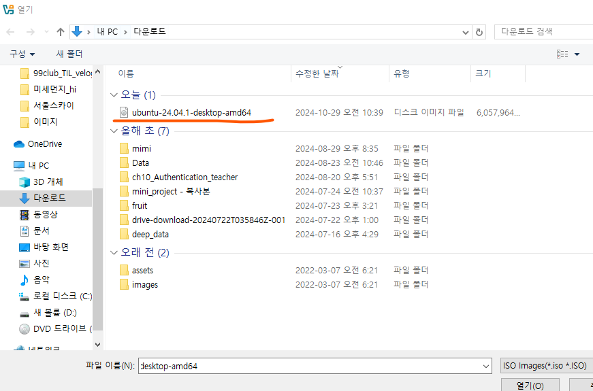Viewport: 593px width, 391px height.
Task: Select 내 PC in navigation pane
Action: tap(31, 165)
